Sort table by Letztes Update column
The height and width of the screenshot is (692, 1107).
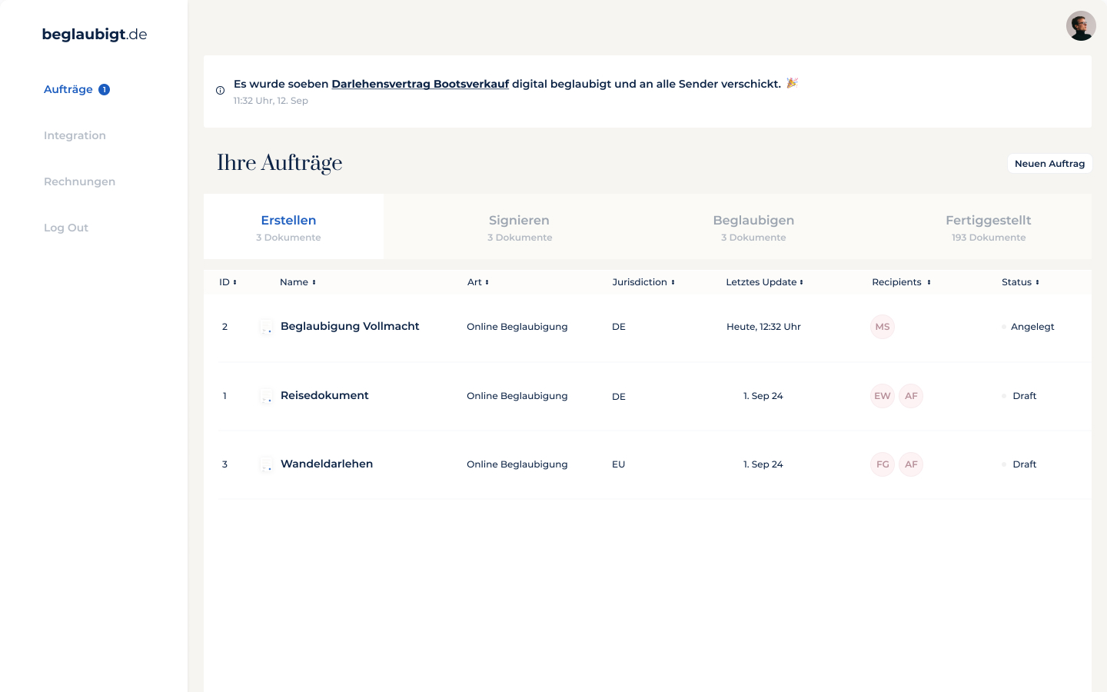coord(764,282)
